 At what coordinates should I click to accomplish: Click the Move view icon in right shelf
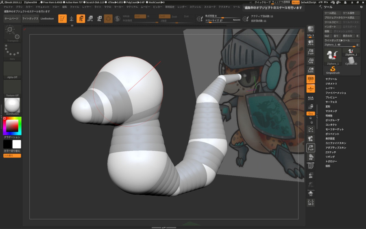(311, 139)
